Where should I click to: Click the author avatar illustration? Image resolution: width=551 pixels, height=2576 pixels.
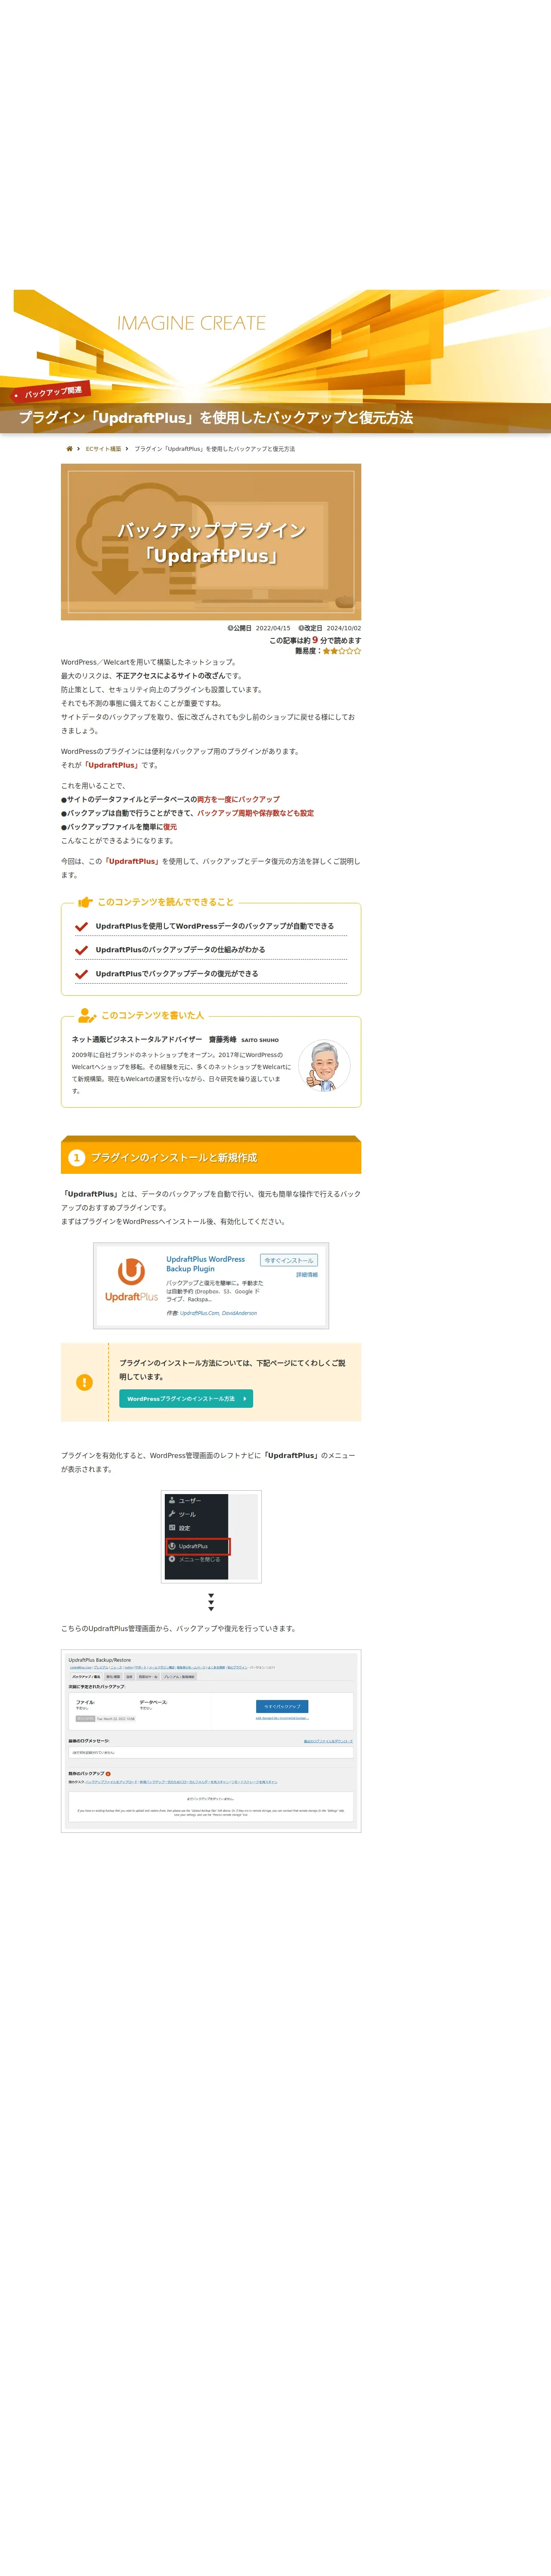click(324, 1066)
